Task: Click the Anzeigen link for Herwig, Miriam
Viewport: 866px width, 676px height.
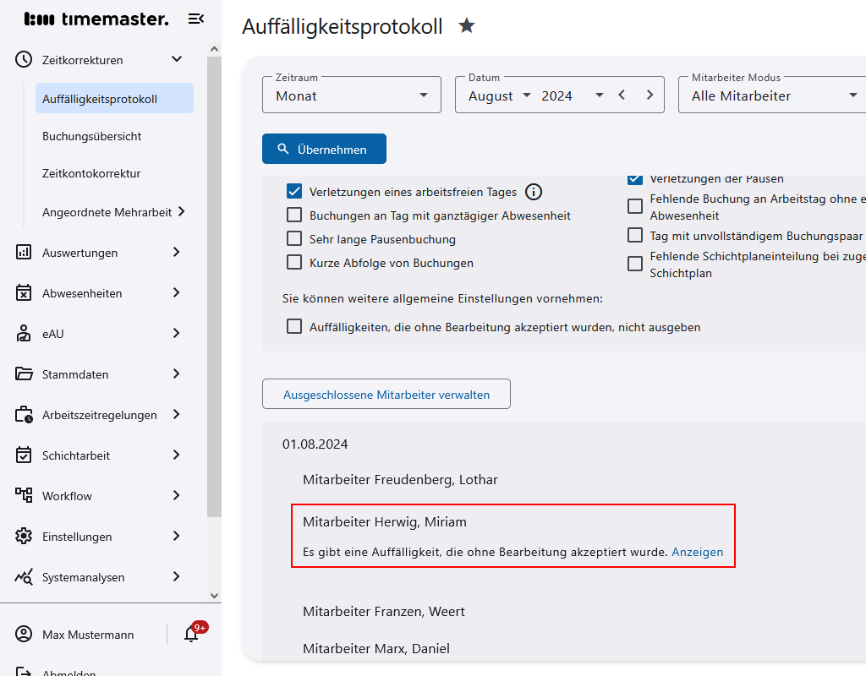Action: point(698,552)
